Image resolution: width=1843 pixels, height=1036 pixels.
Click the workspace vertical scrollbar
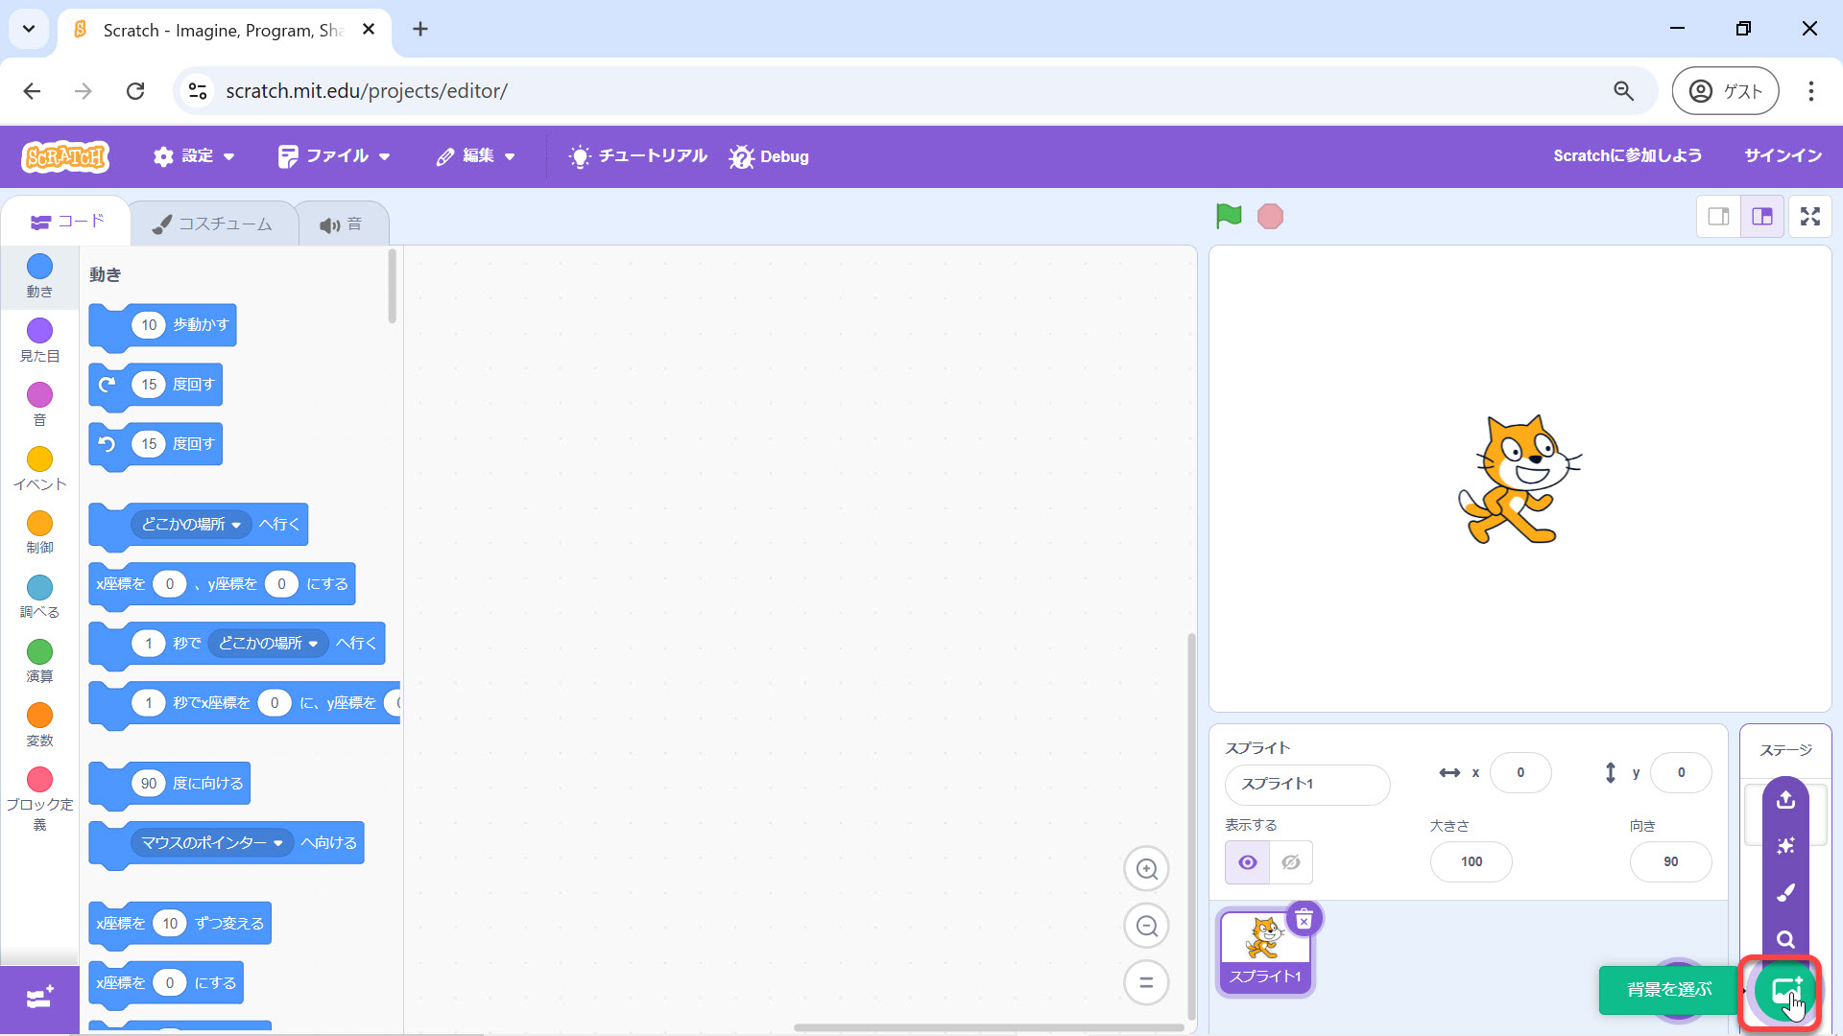[1191, 827]
